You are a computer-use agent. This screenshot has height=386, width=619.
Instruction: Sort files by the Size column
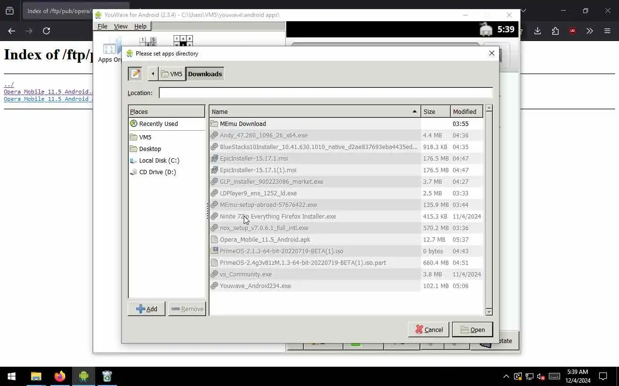[x=435, y=111]
